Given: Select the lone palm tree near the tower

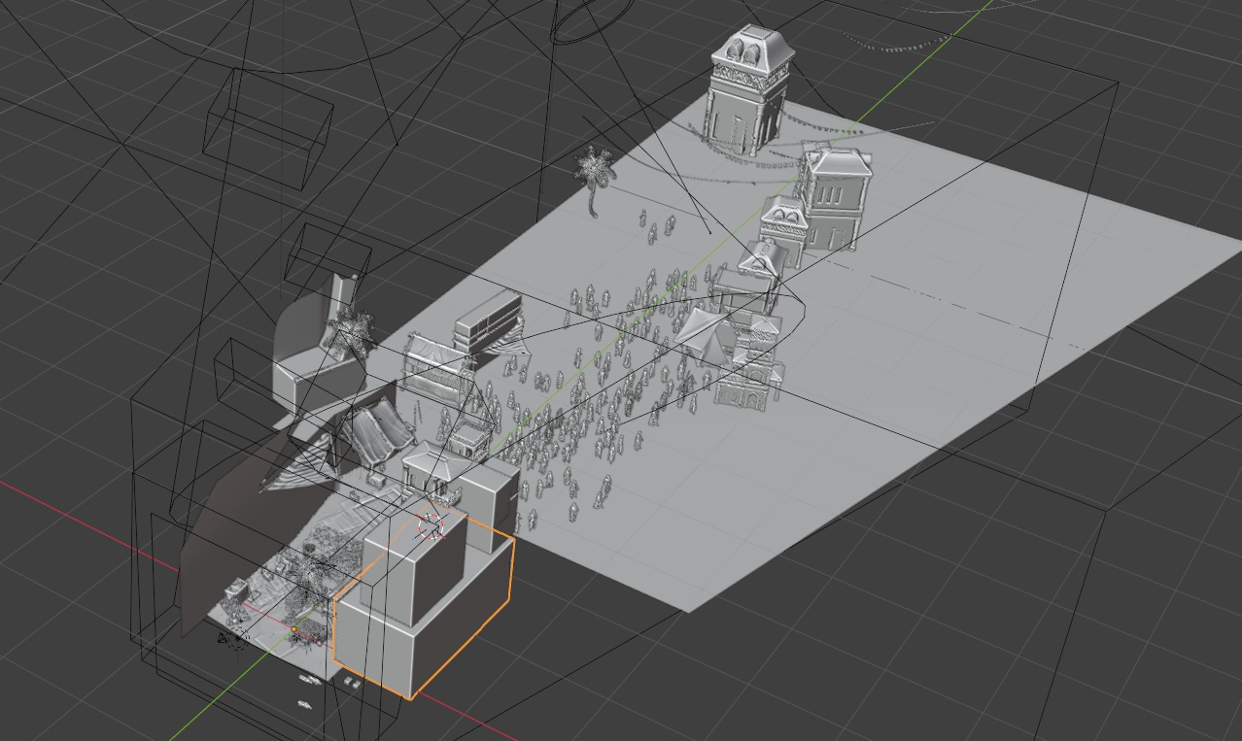Looking at the screenshot, I should 595,180.
